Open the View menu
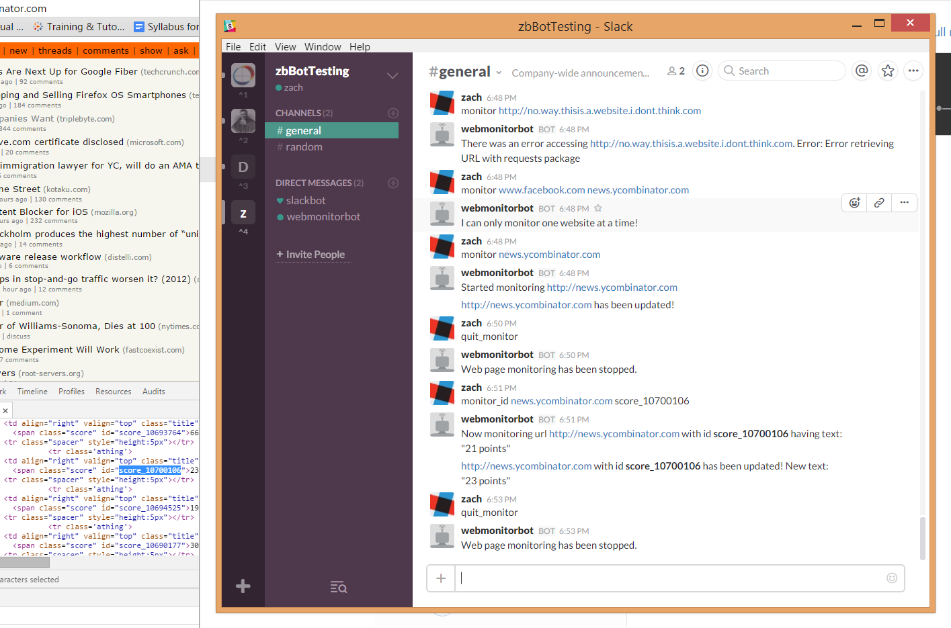This screenshot has width=951, height=628. click(x=285, y=46)
